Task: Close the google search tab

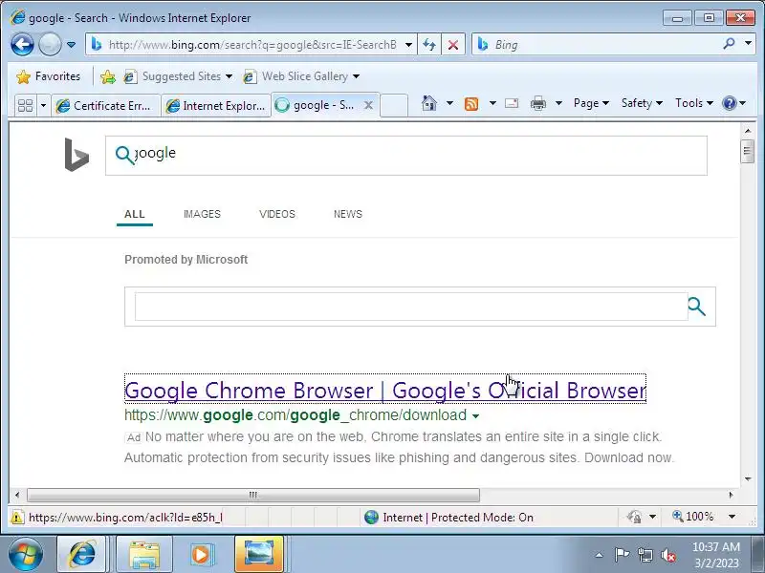Action: (x=369, y=105)
